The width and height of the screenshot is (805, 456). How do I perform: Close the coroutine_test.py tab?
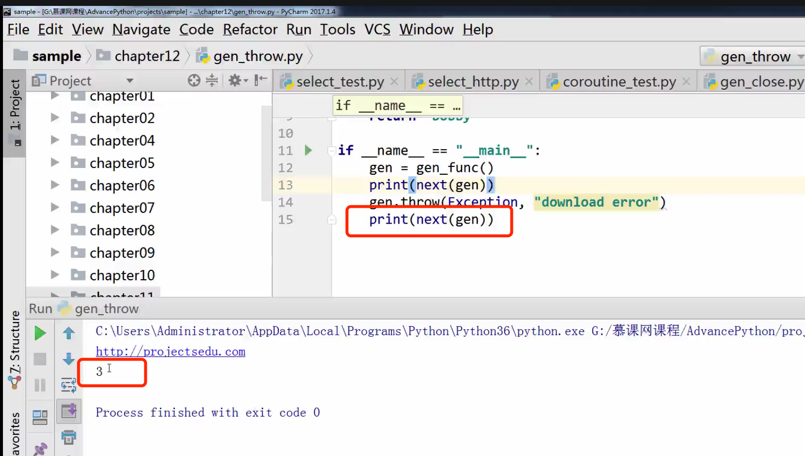[686, 81]
